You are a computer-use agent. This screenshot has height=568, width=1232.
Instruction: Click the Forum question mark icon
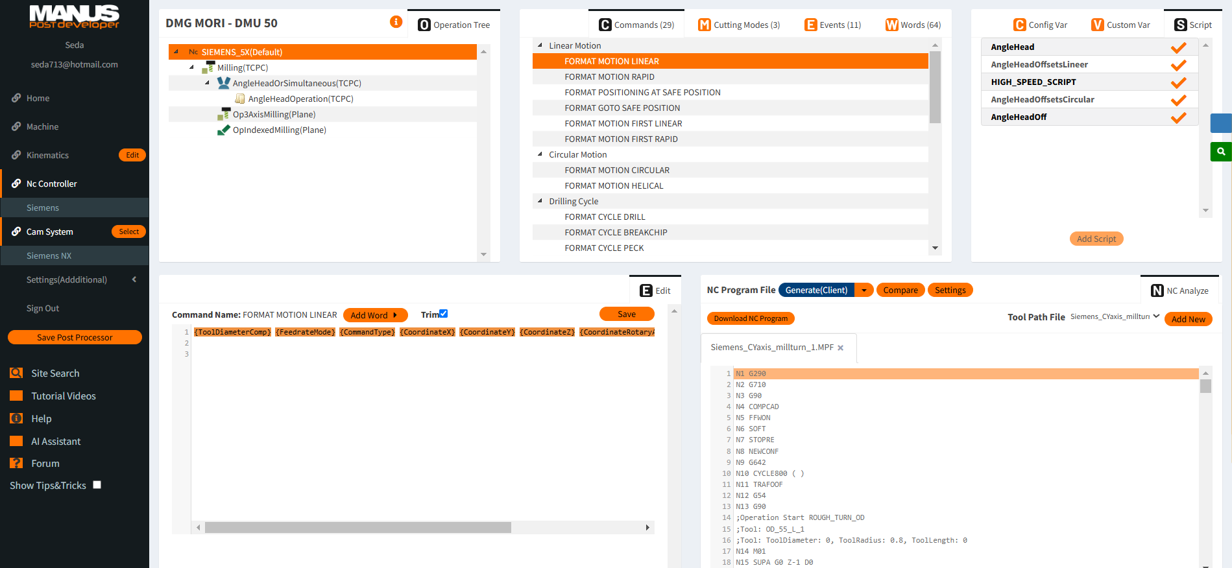coord(16,463)
